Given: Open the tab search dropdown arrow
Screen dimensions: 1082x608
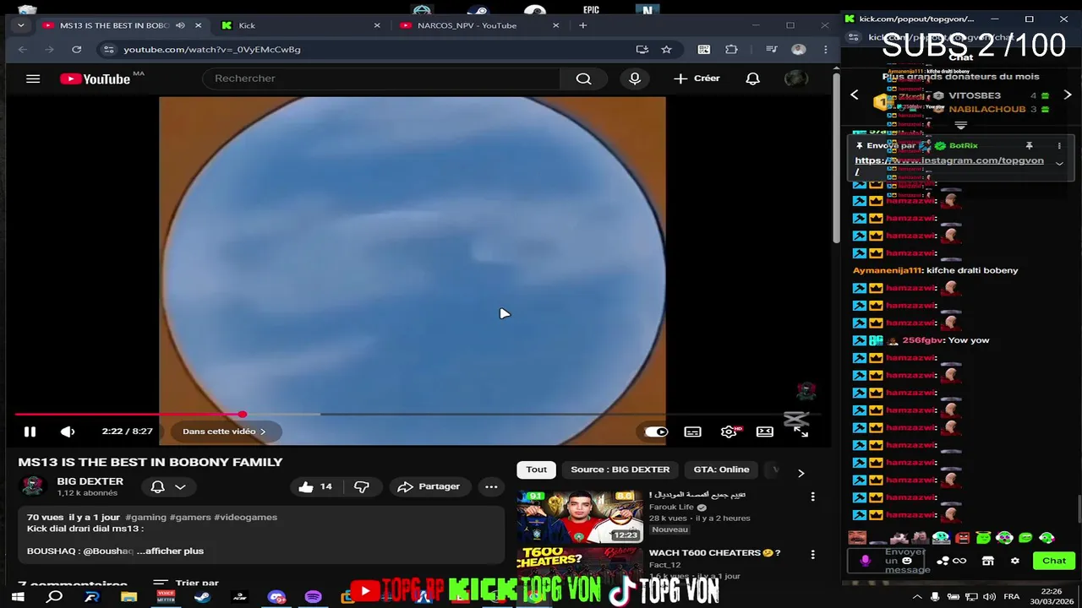Looking at the screenshot, I should 20,25.
